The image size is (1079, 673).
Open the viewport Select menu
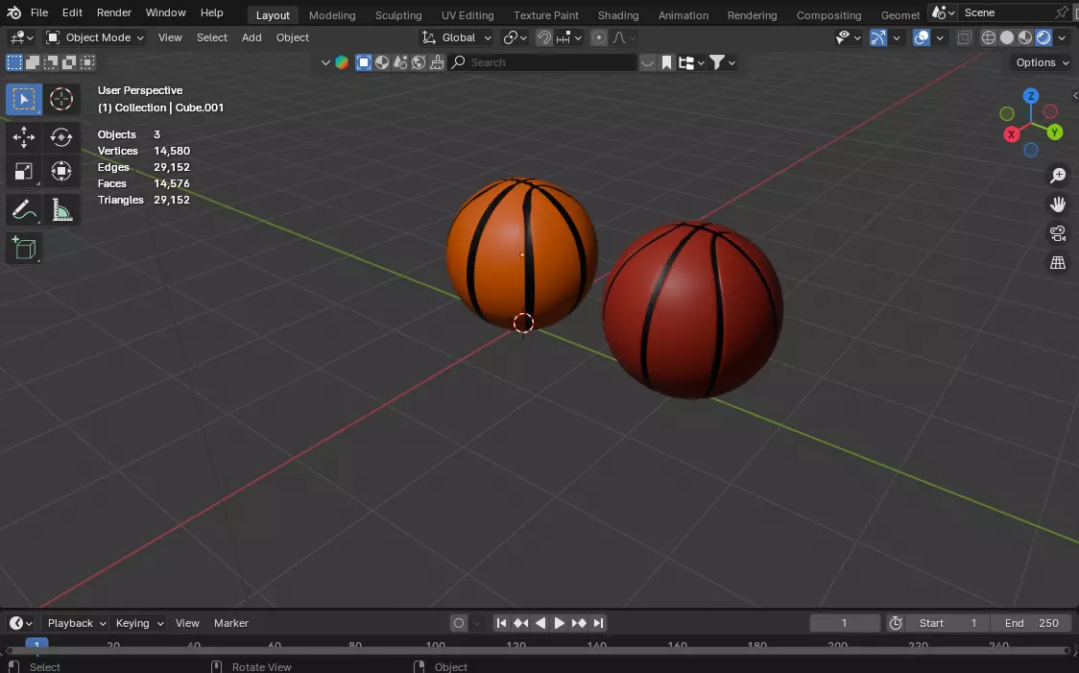point(211,37)
